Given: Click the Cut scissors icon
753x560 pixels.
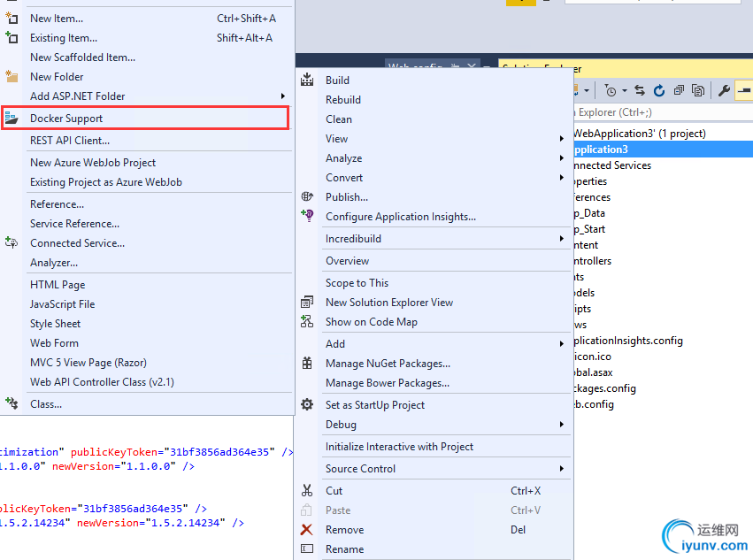Looking at the screenshot, I should click(307, 490).
